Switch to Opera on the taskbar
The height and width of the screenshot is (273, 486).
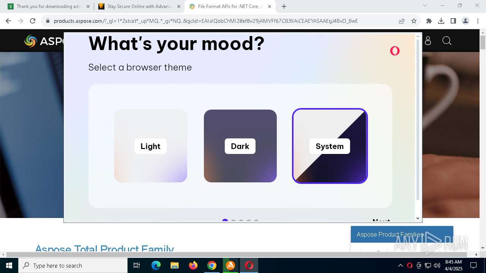click(249, 265)
